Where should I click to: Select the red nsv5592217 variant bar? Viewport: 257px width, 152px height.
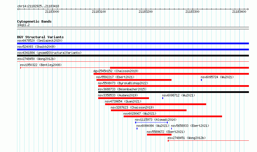(x=134, y=80)
